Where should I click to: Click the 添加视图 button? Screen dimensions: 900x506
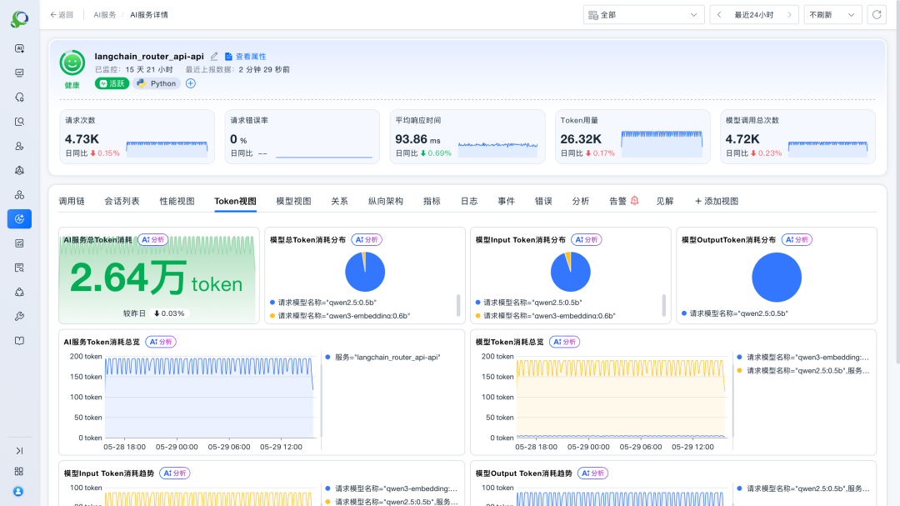(717, 201)
